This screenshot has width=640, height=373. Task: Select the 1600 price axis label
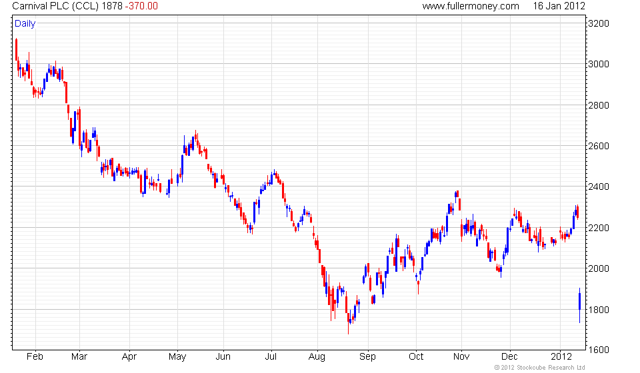click(599, 350)
